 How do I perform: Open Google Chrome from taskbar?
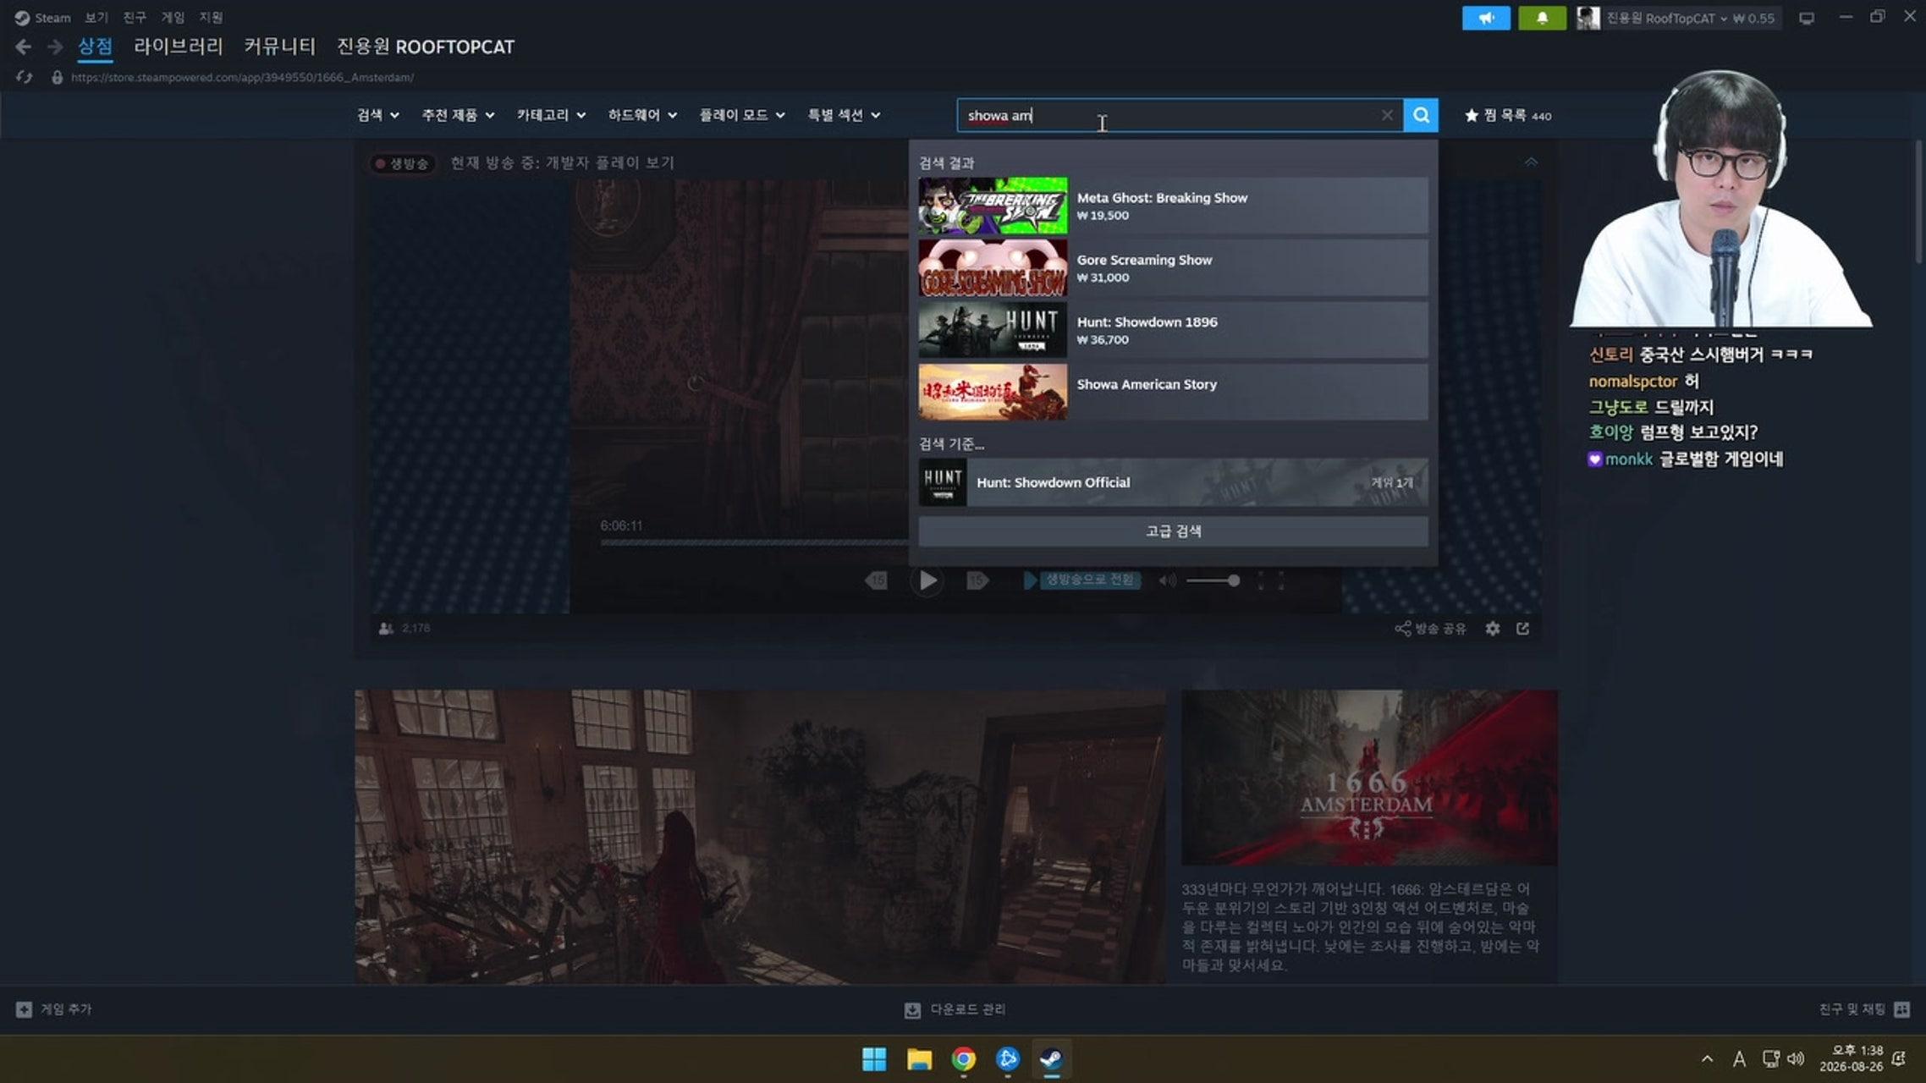coord(963,1058)
